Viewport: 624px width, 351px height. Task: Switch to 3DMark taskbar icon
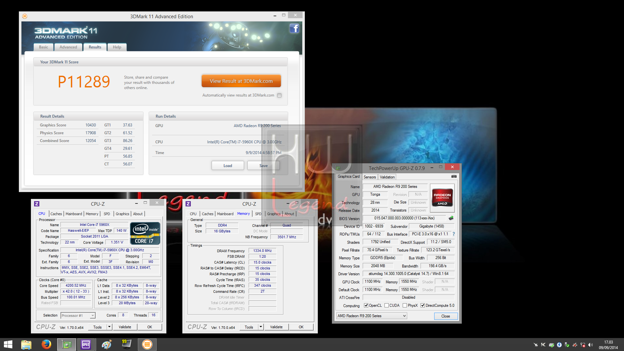[x=147, y=344]
